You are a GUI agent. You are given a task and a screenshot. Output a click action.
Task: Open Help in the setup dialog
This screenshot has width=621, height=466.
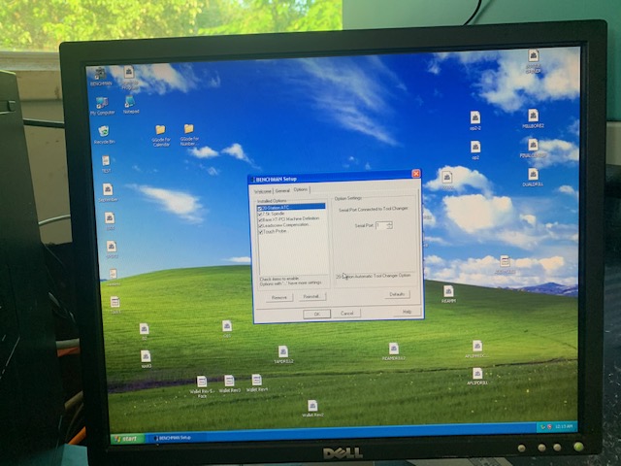(407, 312)
